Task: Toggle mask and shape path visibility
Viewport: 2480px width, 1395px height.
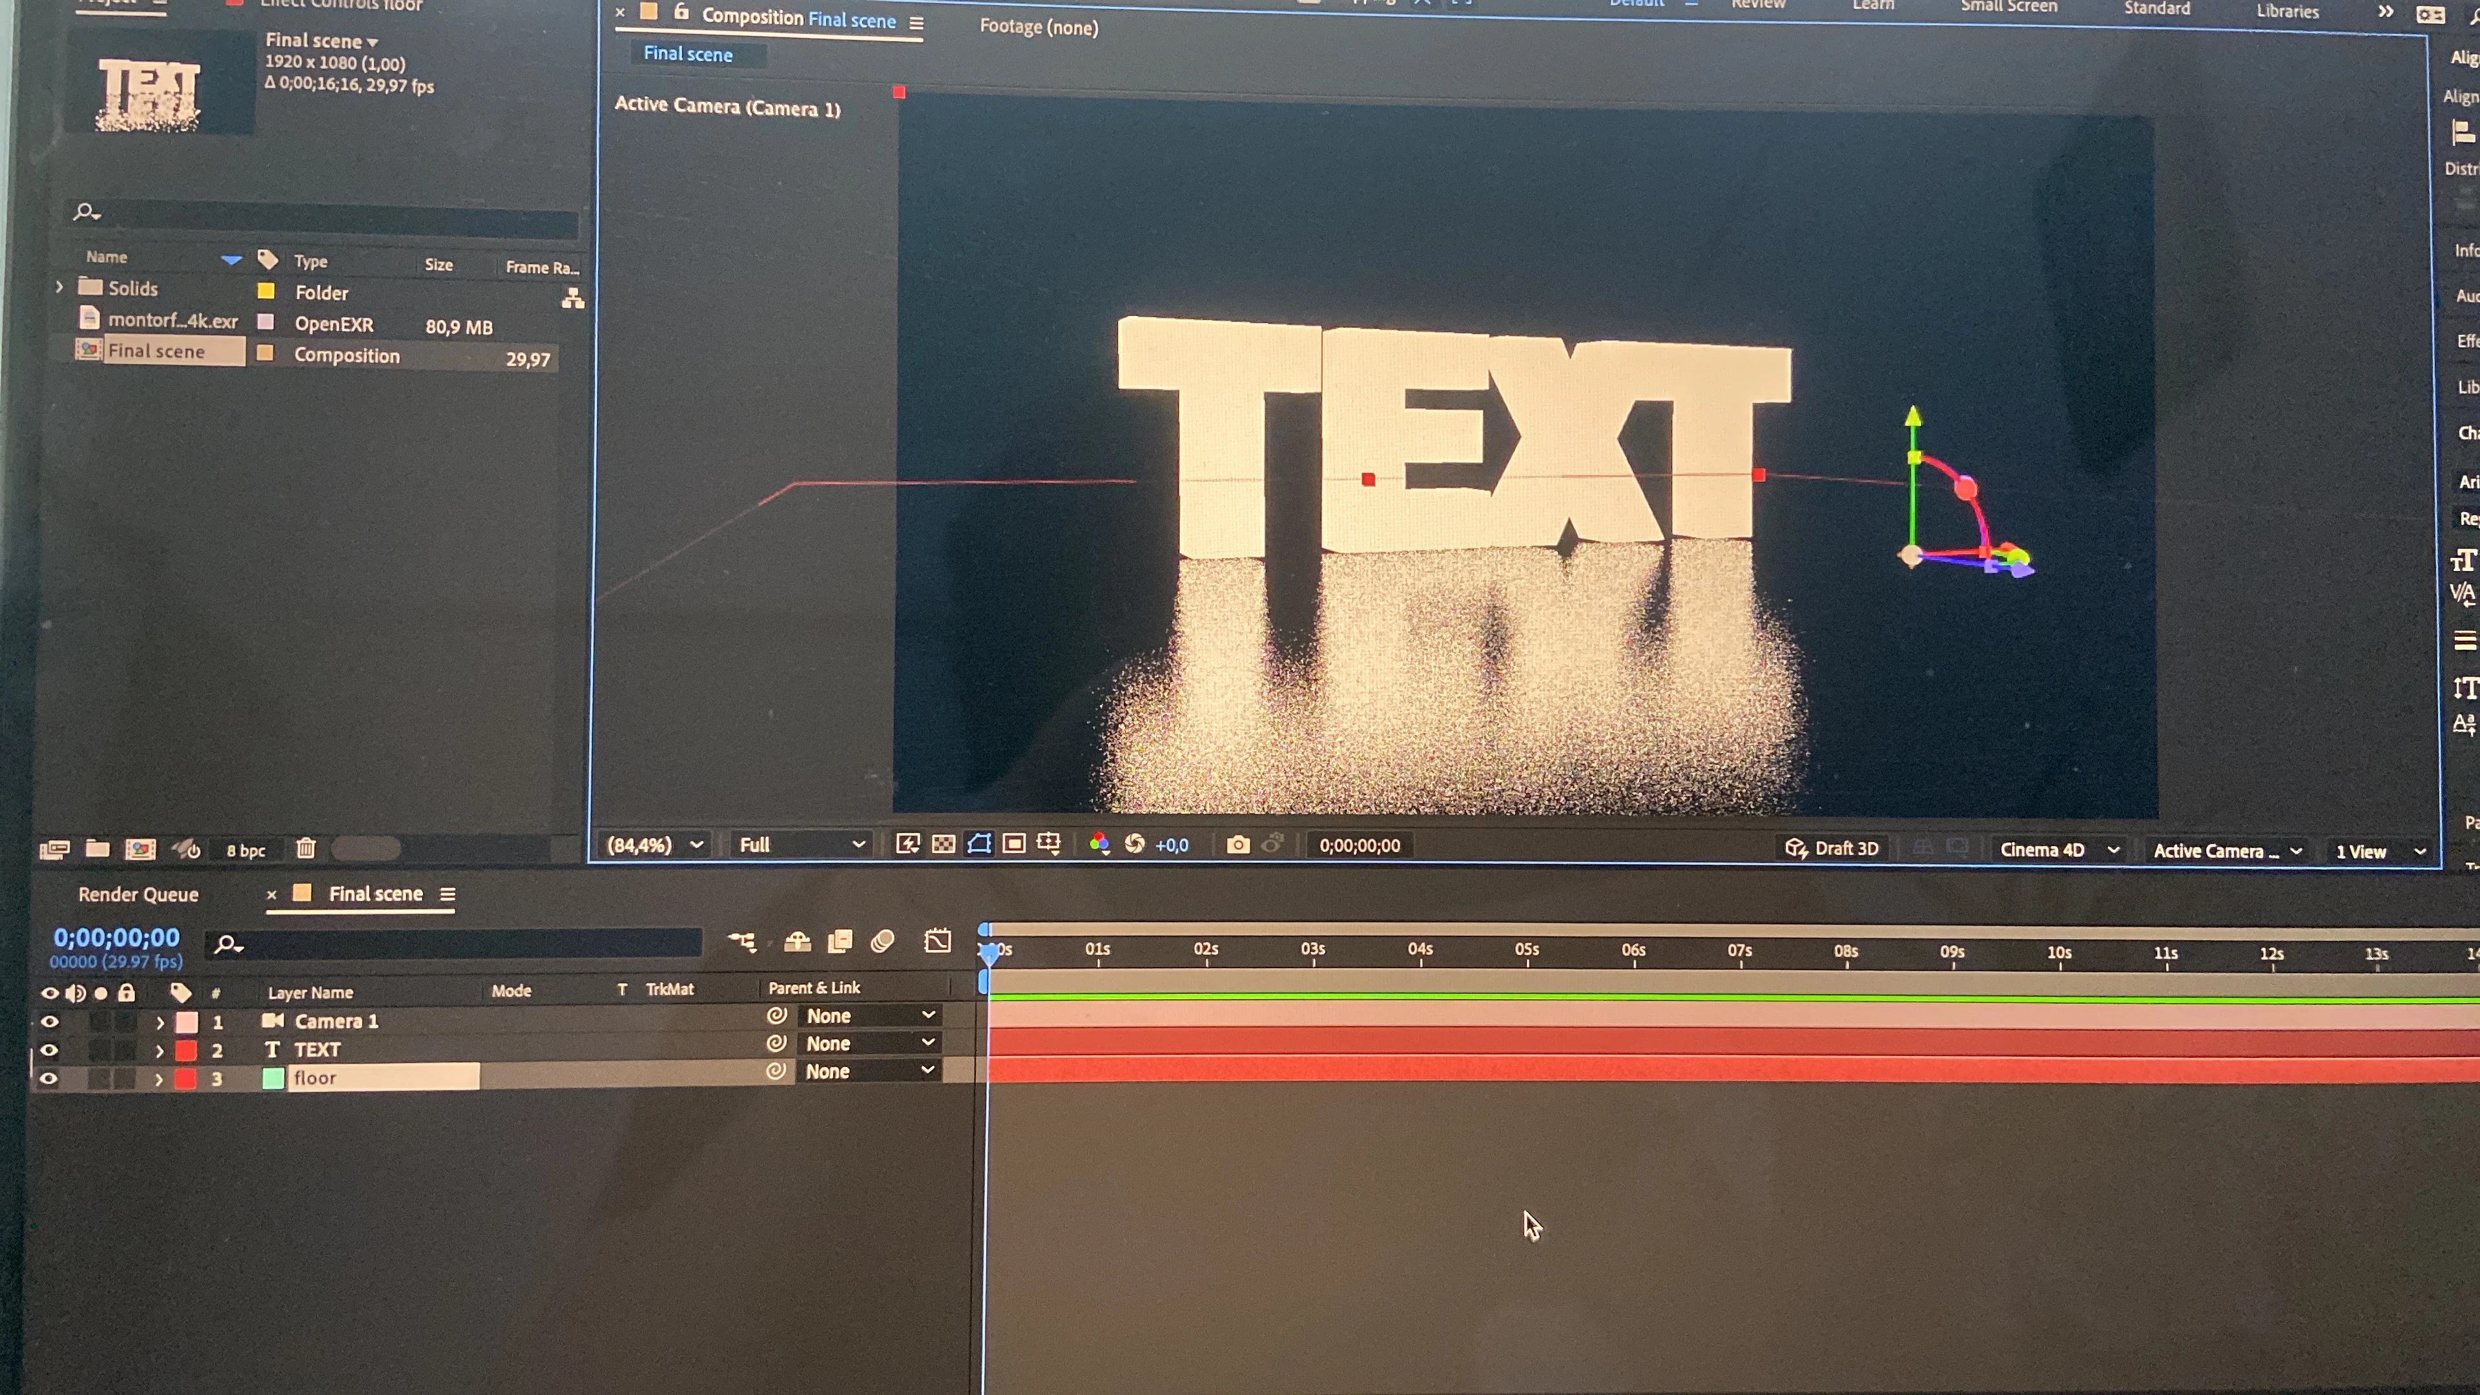Action: click(x=979, y=844)
